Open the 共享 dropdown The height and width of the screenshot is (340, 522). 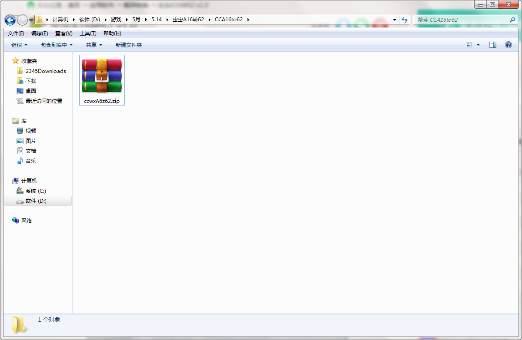click(94, 45)
